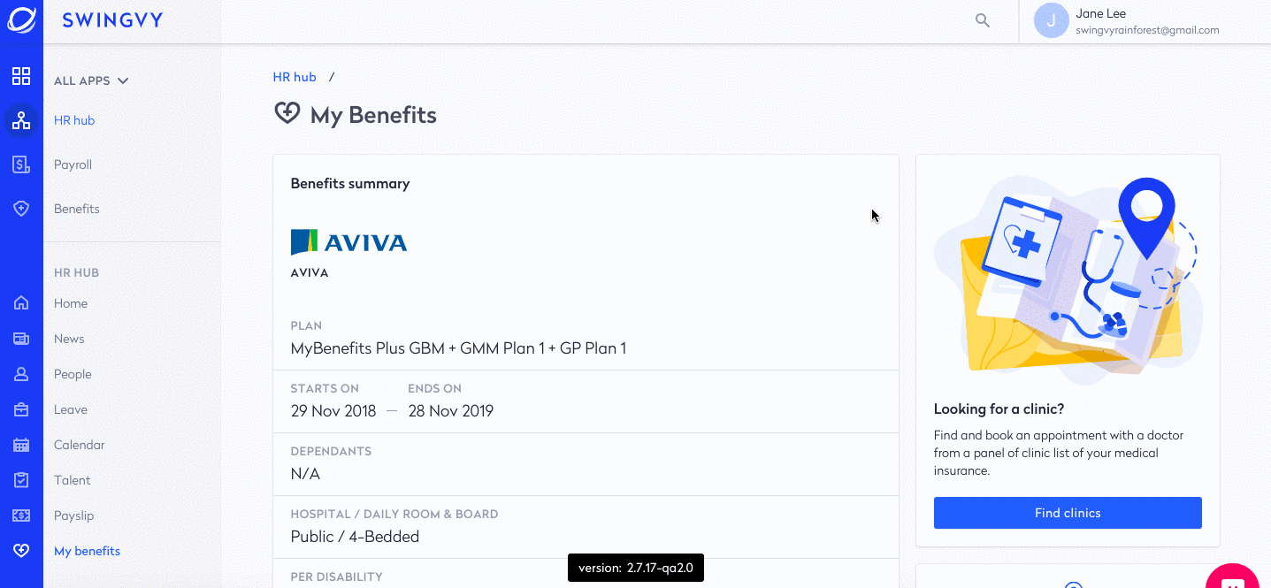1271x588 pixels.
Task: Click the Payslip money icon
Action: pos(21,515)
